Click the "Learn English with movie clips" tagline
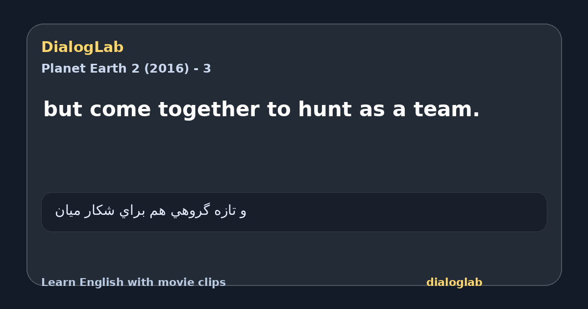The width and height of the screenshot is (588, 309). 133,283
